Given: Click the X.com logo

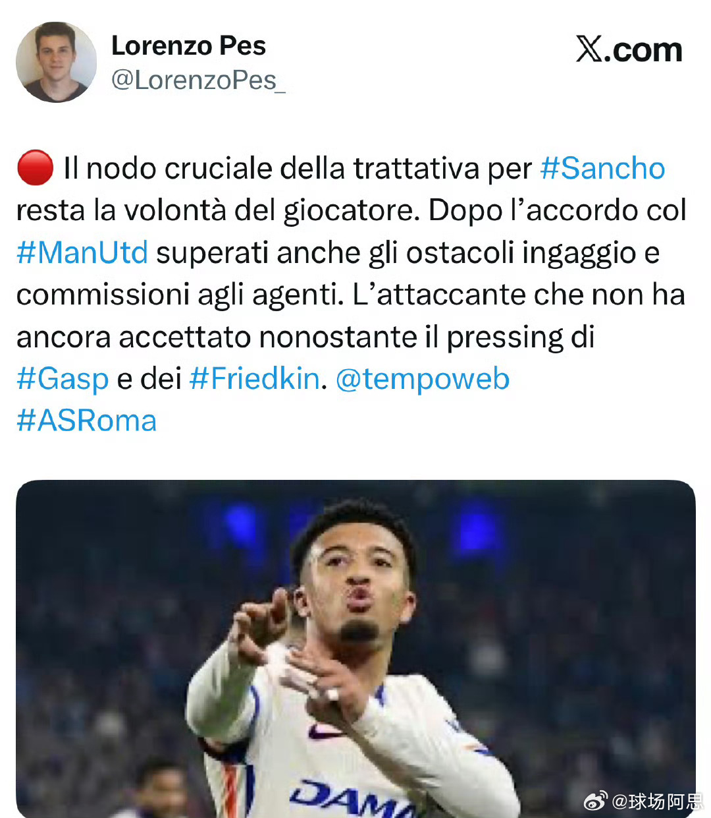Looking at the screenshot, I should tap(629, 49).
